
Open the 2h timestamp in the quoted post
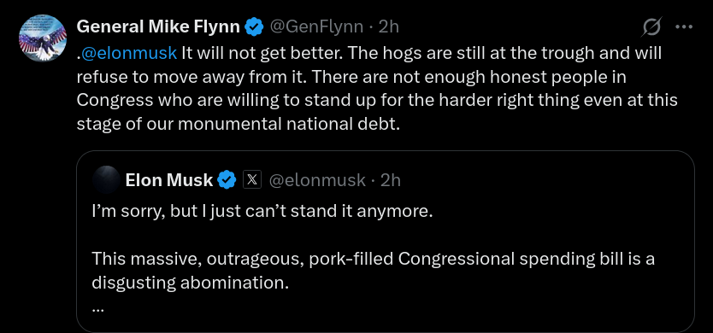[x=391, y=180]
